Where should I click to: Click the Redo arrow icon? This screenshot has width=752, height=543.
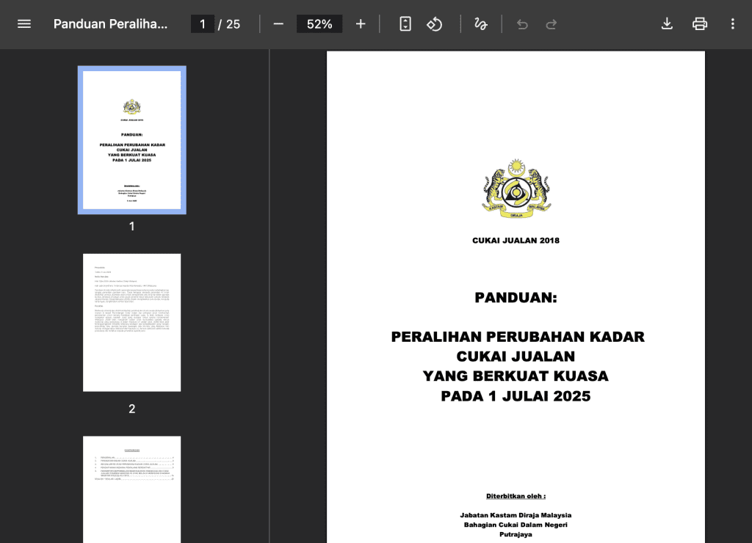click(552, 24)
